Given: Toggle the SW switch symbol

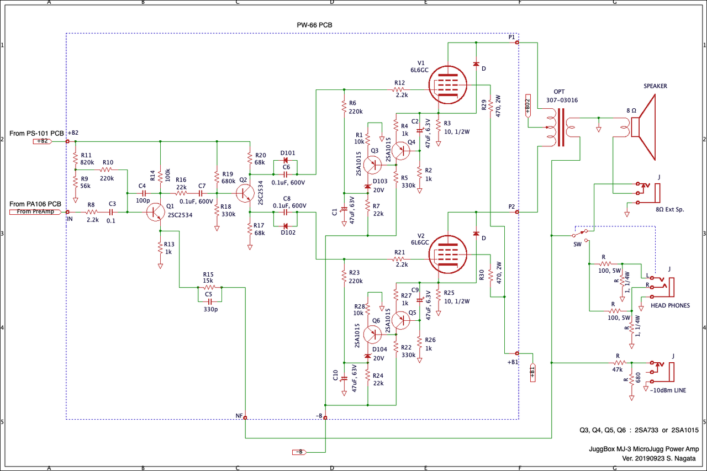Looking at the screenshot, I should tap(585, 234).
